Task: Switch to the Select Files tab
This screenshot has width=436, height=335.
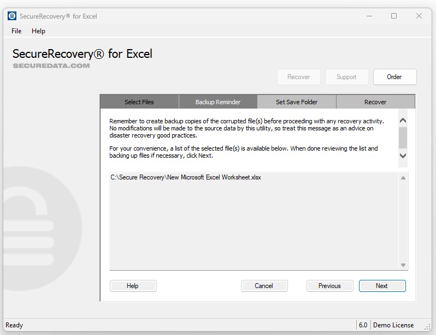Action: 139,102
